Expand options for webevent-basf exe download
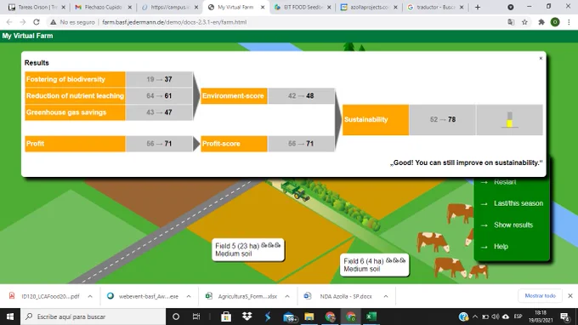 point(189,296)
